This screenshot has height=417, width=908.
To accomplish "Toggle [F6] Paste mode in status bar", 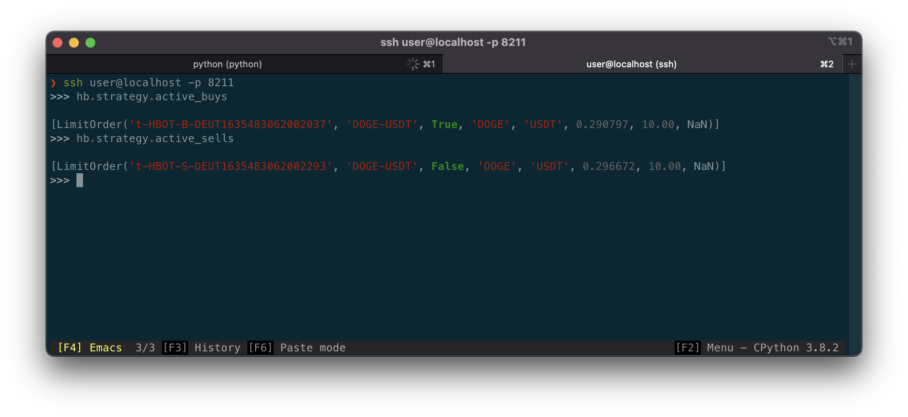I will pyautogui.click(x=297, y=348).
